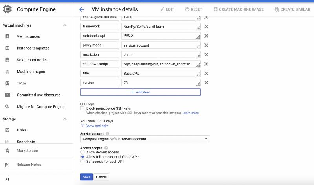Image resolution: width=314 pixels, height=185 pixels.
Task: Click the EDIT pencil button
Action: click(167, 9)
